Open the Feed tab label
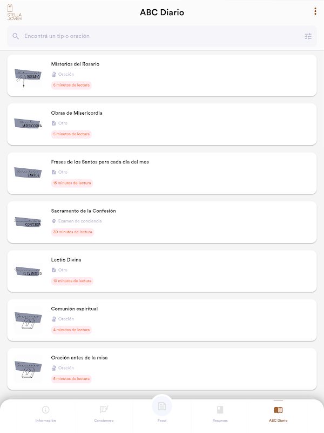This screenshot has width=324, height=433. (x=161, y=421)
